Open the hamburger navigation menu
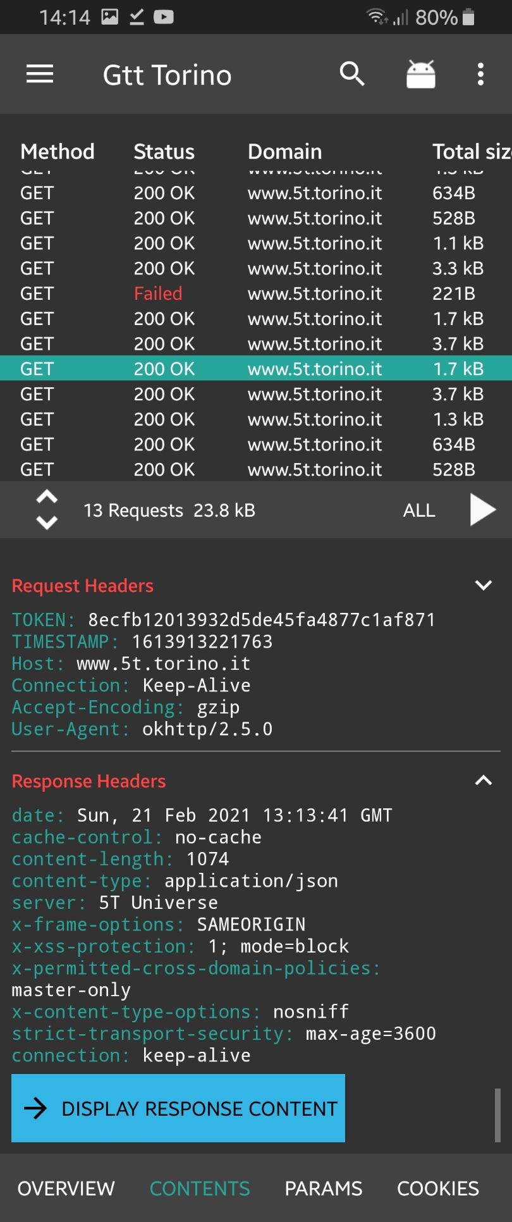 point(39,75)
